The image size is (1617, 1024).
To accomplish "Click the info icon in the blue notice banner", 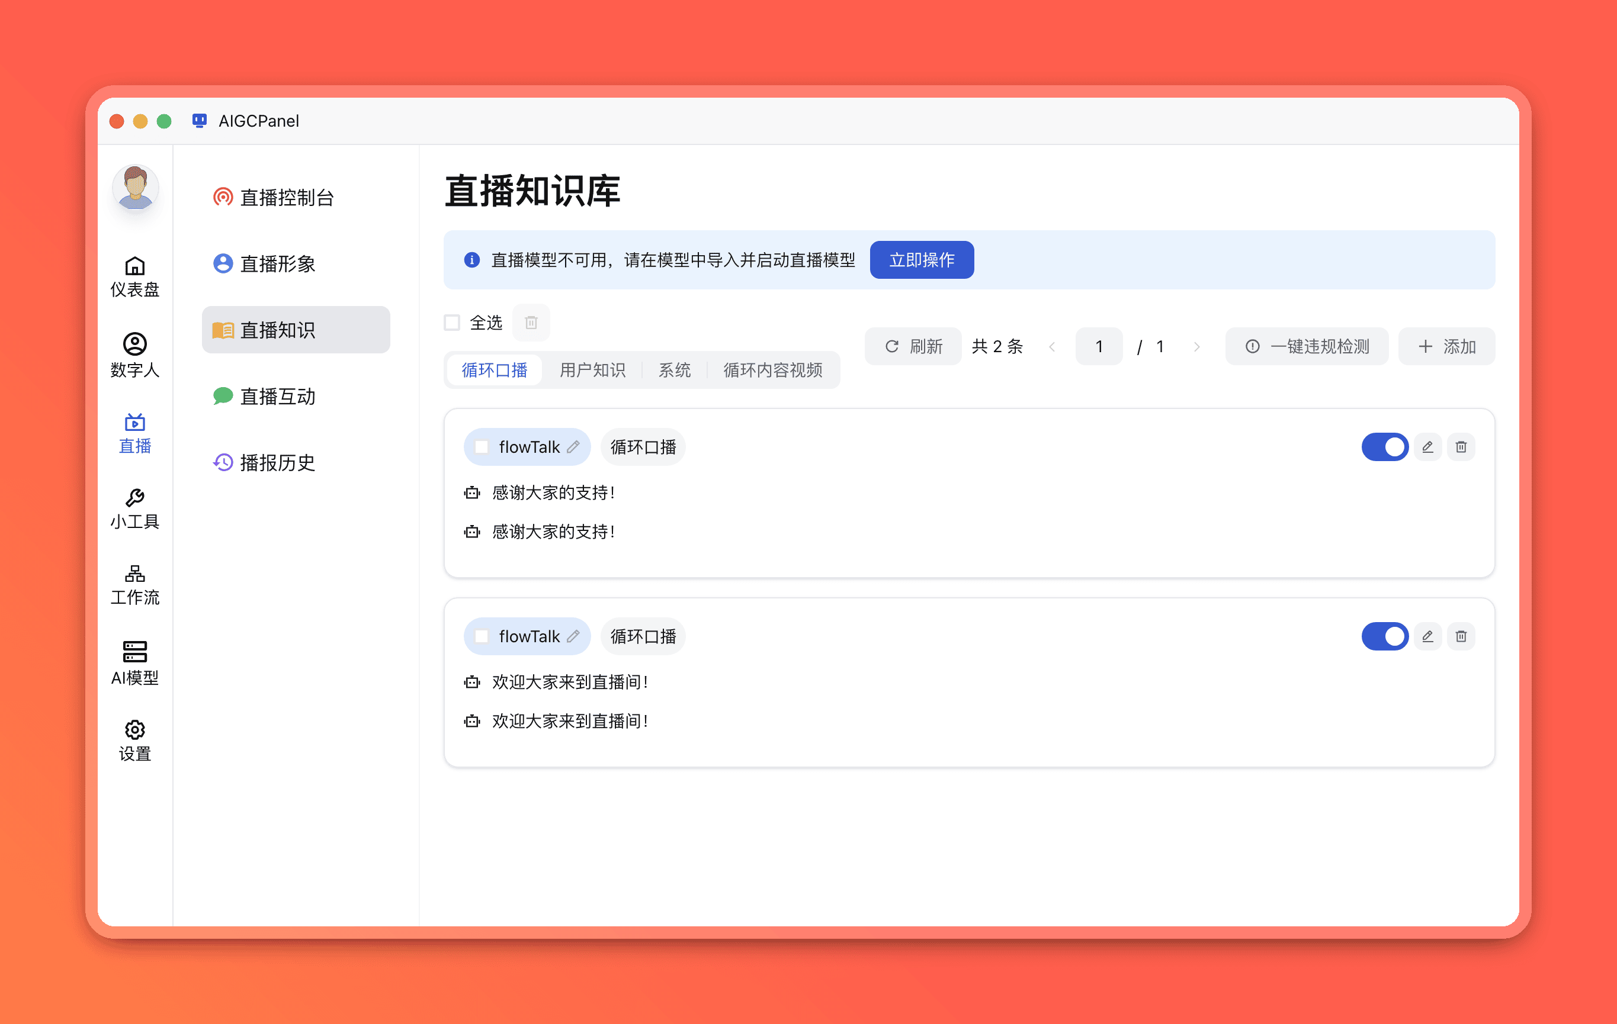I will coord(472,260).
